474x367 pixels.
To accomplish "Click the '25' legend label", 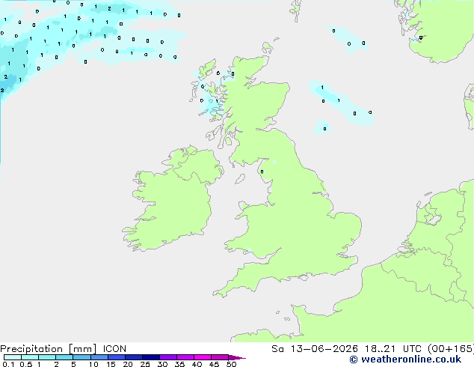I will [x=145, y=364].
